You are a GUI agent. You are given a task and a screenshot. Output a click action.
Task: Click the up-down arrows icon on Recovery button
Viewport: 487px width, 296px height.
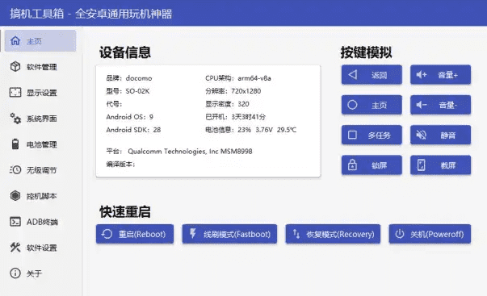point(296,234)
